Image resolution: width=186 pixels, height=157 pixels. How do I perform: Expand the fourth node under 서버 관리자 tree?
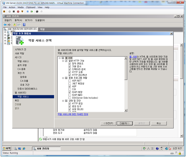[5, 41]
